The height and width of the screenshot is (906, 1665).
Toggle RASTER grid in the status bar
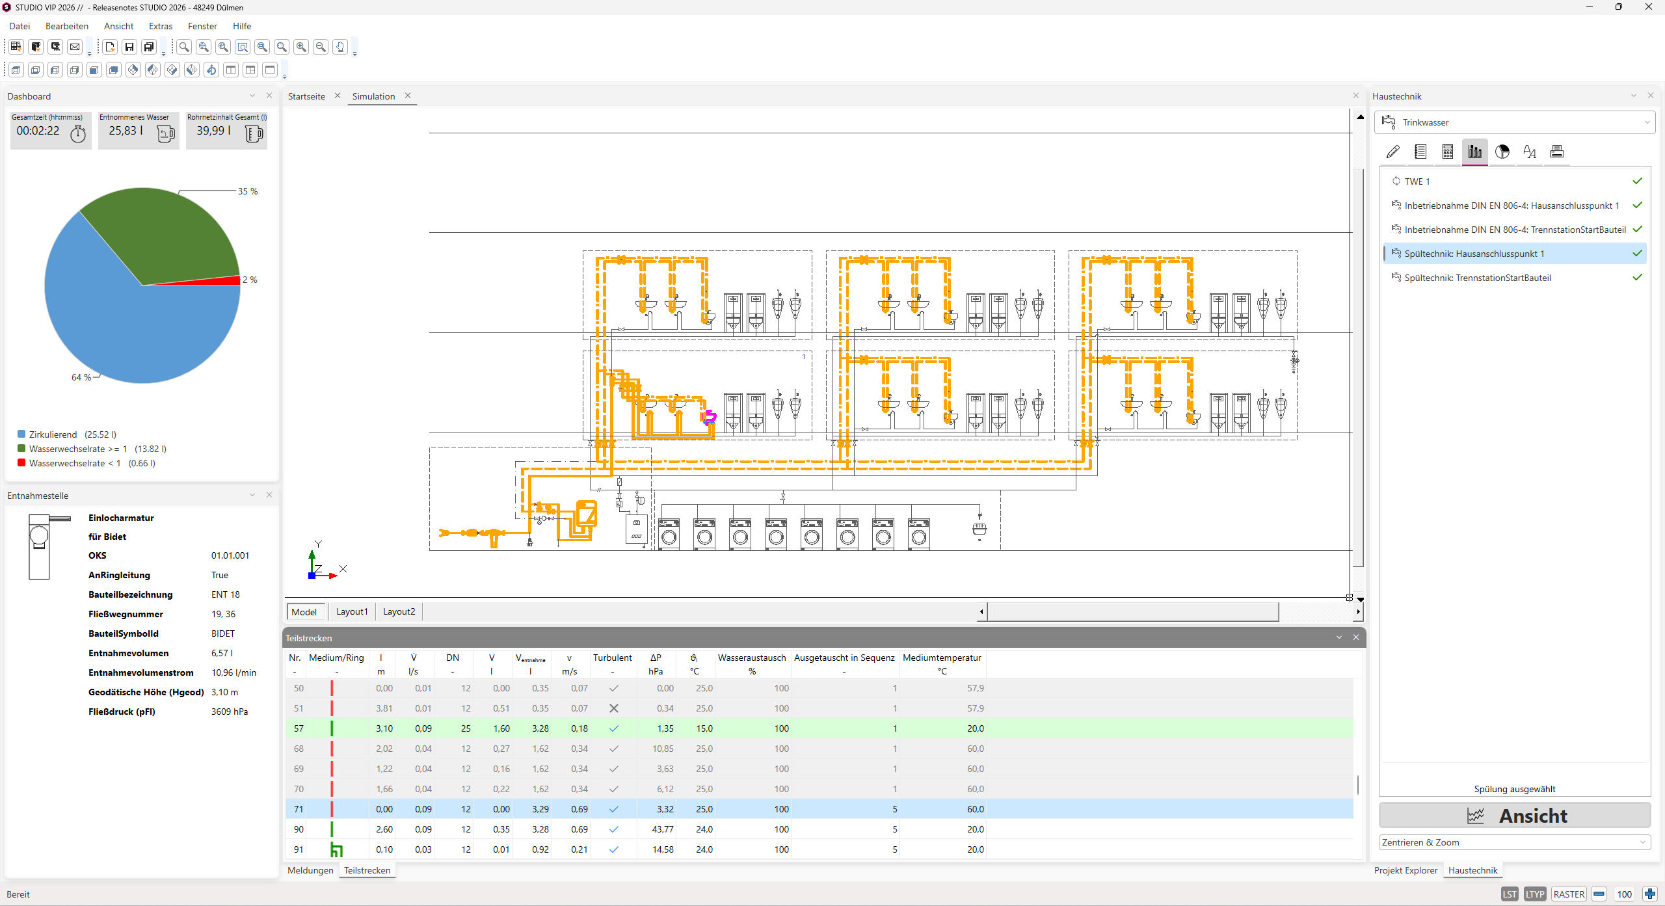1569,894
